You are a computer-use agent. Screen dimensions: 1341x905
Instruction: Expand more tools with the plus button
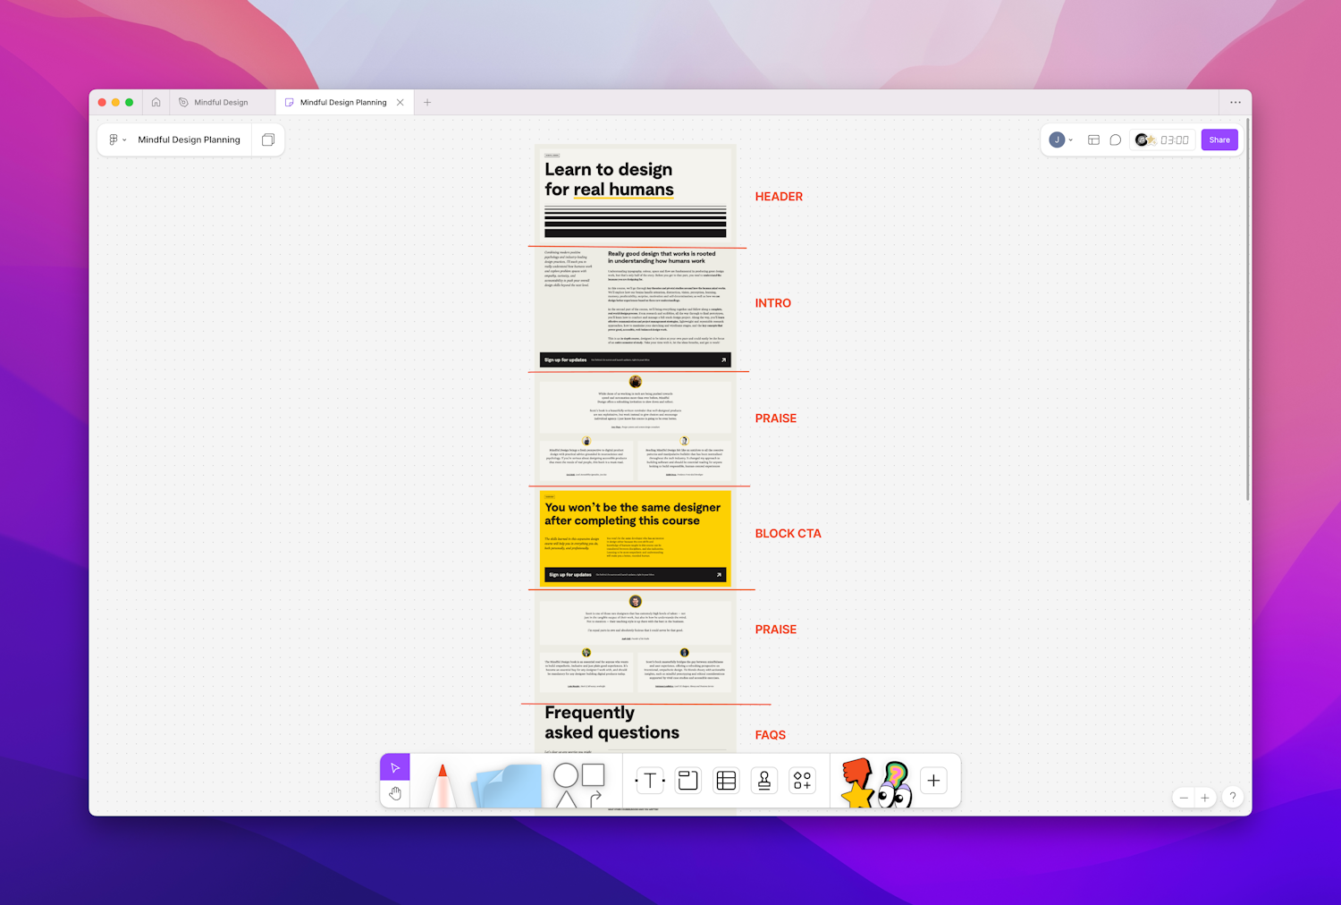(x=933, y=780)
